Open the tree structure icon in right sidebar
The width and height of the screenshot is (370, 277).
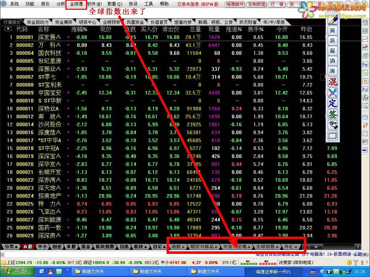(x=365, y=72)
